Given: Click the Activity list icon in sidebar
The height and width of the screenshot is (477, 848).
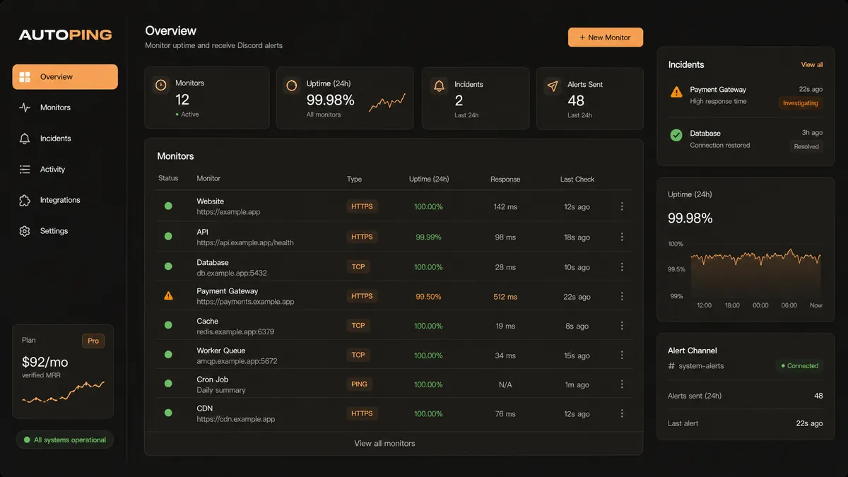Looking at the screenshot, I should pyautogui.click(x=25, y=170).
